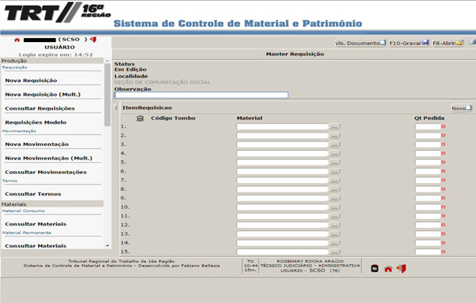Open material lookup for row 13
This screenshot has width=476, height=303.
[x=334, y=234]
